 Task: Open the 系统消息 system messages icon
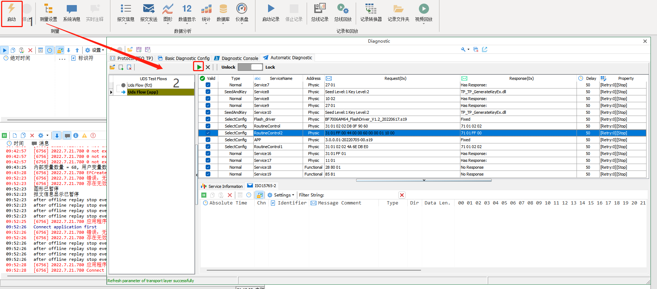pos(71,9)
